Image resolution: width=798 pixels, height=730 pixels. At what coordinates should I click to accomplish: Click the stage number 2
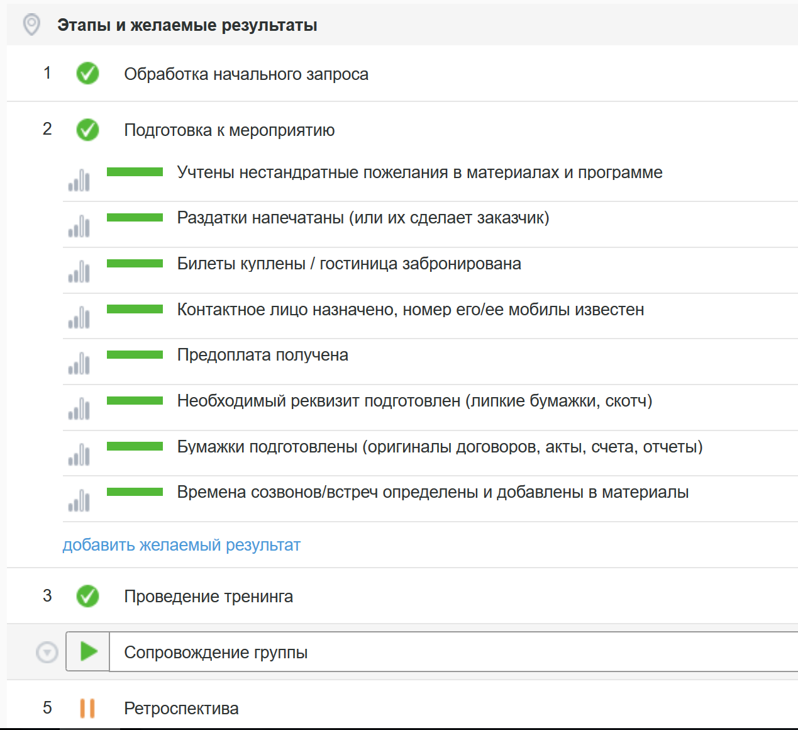[47, 129]
